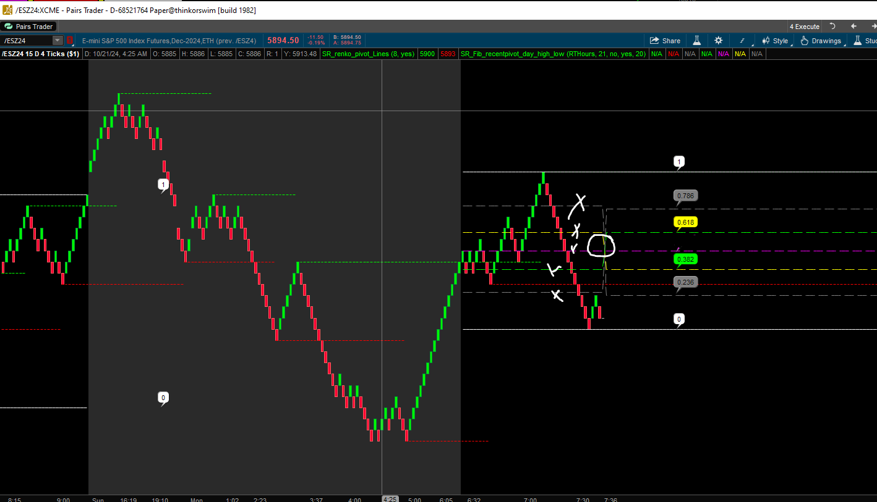Select the green 0.382 Fibonacci level label
The width and height of the screenshot is (877, 502).
(x=685, y=259)
